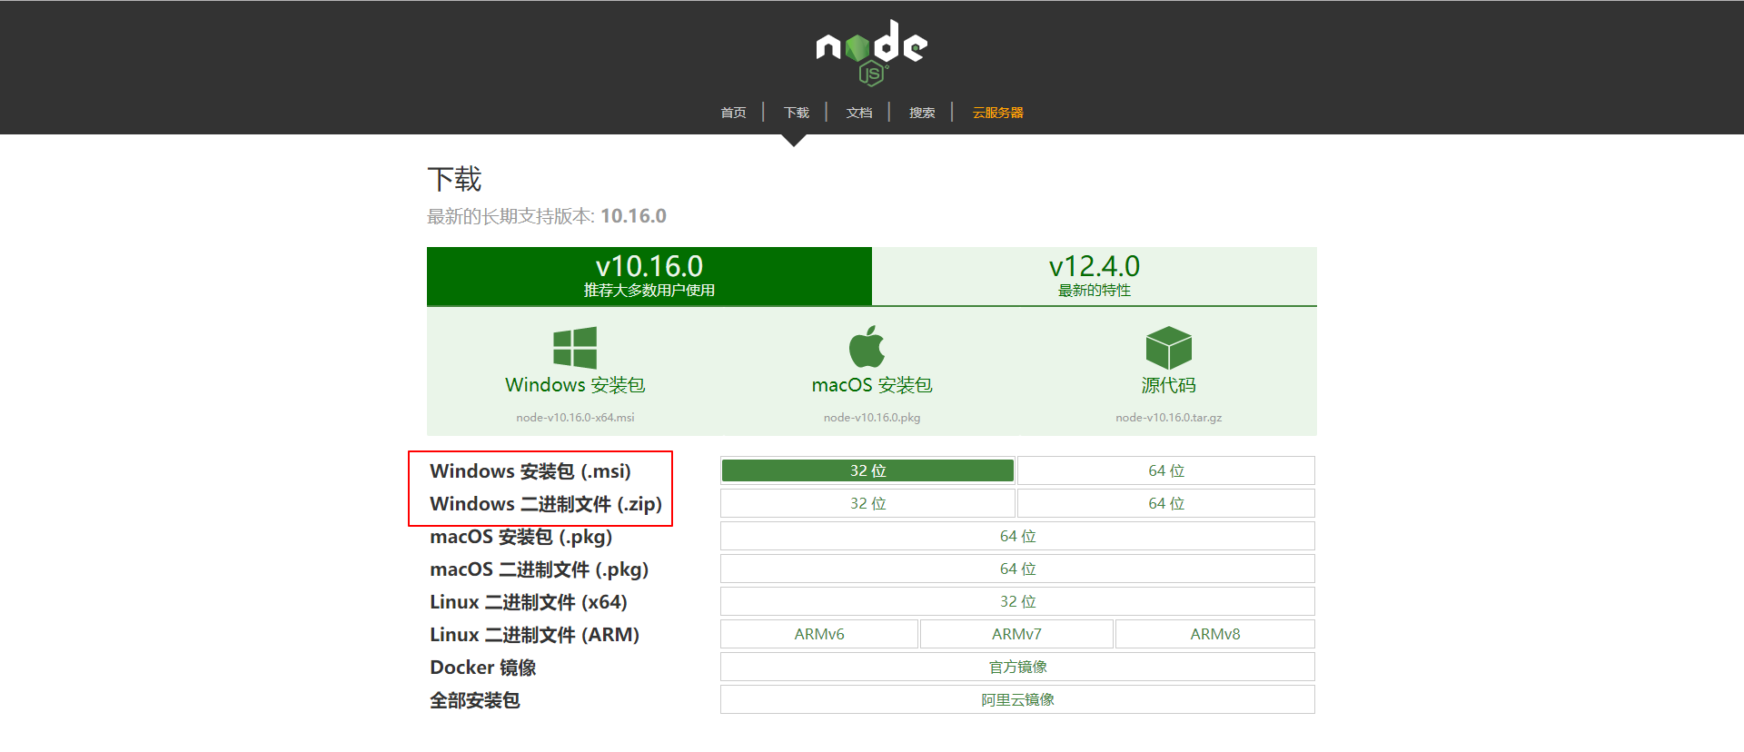This screenshot has height=752, width=1744.
Task: Click the green source code box icon
Action: [x=1168, y=348]
